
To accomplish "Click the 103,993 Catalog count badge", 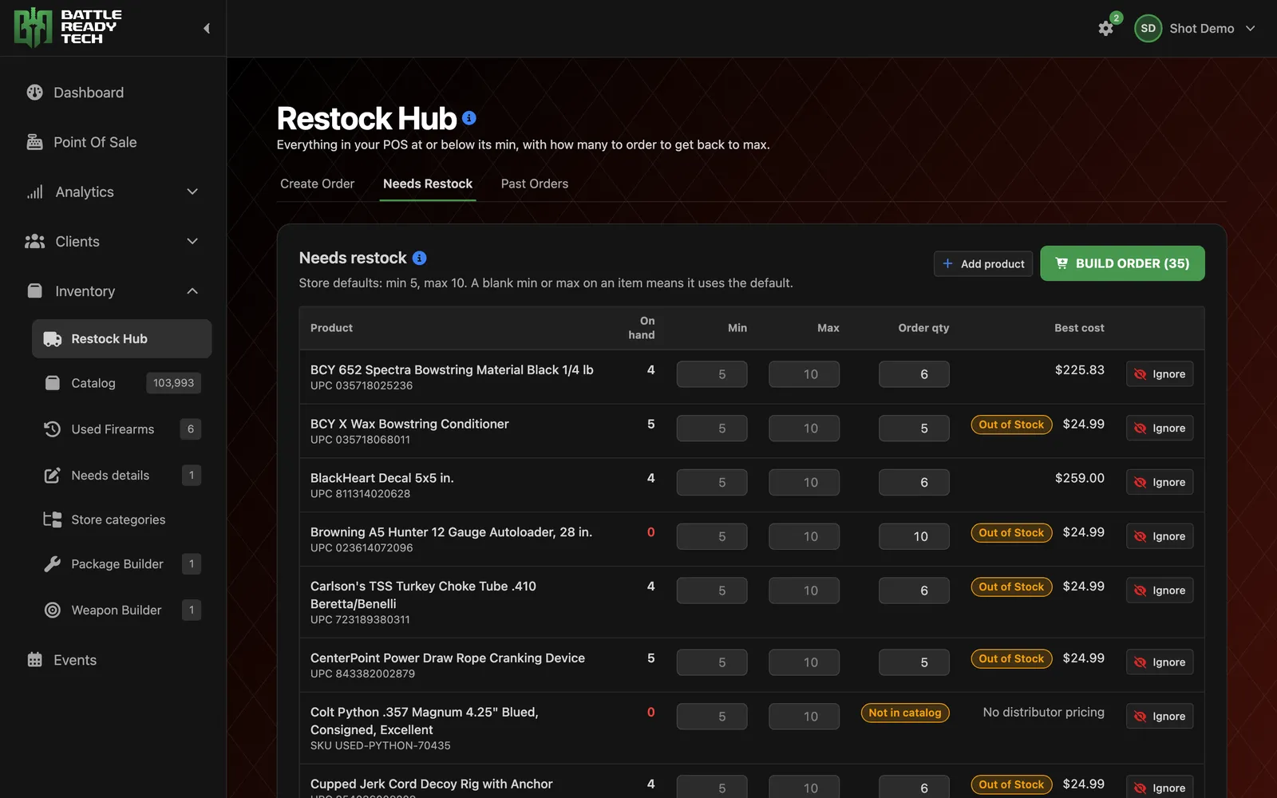I will coord(174,383).
